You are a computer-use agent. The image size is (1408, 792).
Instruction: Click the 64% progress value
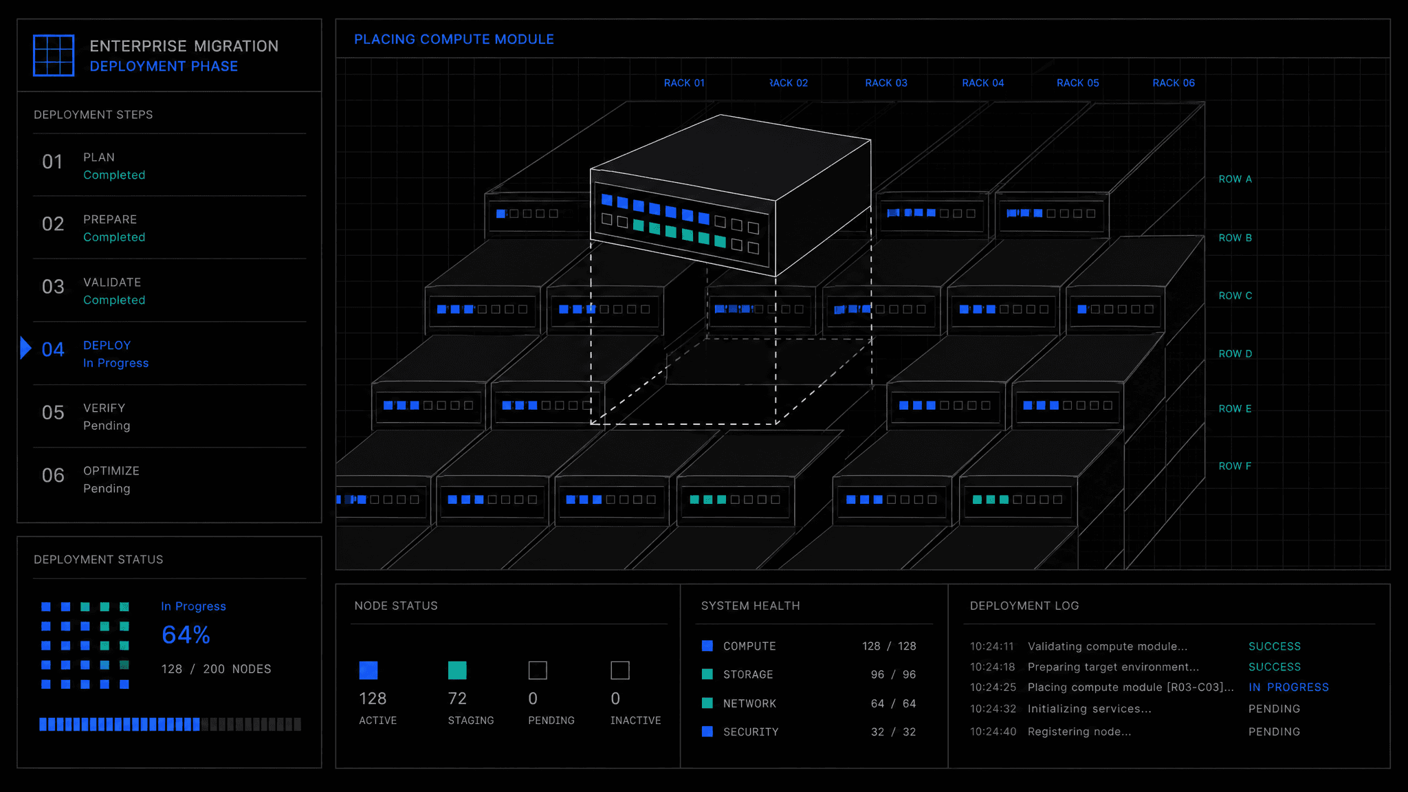tap(186, 635)
